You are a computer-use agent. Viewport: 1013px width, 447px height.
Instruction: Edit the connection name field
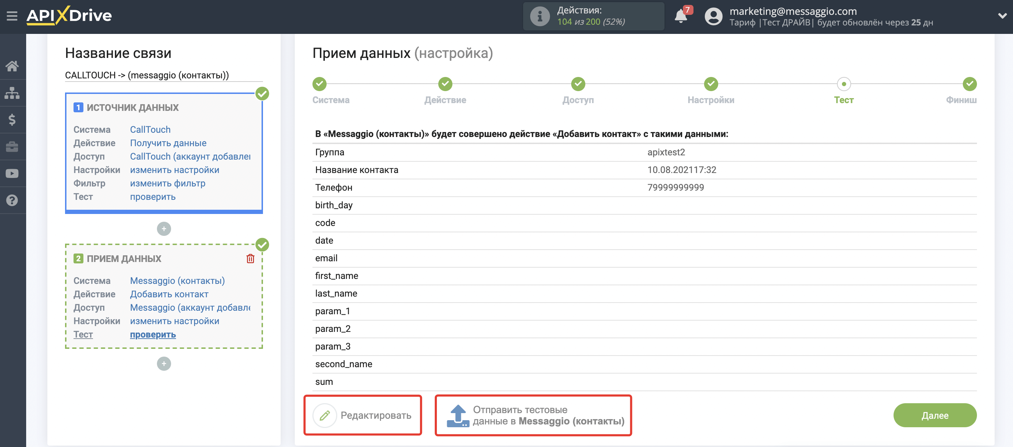click(164, 75)
